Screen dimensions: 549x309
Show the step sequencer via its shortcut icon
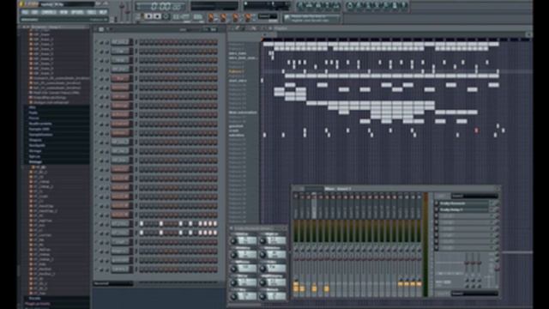pos(309,5)
